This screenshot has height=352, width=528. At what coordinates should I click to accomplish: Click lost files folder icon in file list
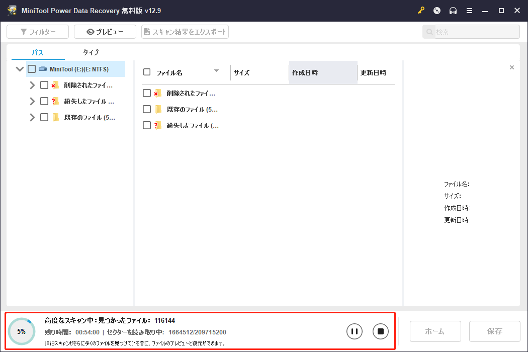pos(157,125)
